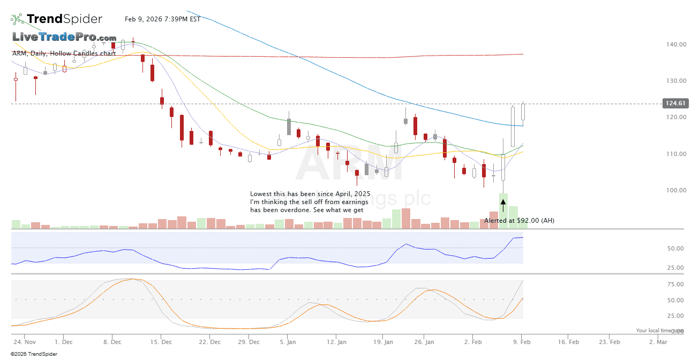Screen dimensions: 700x359
Task: Click the TrendSpider spider logo icon
Action: [x=17, y=19]
